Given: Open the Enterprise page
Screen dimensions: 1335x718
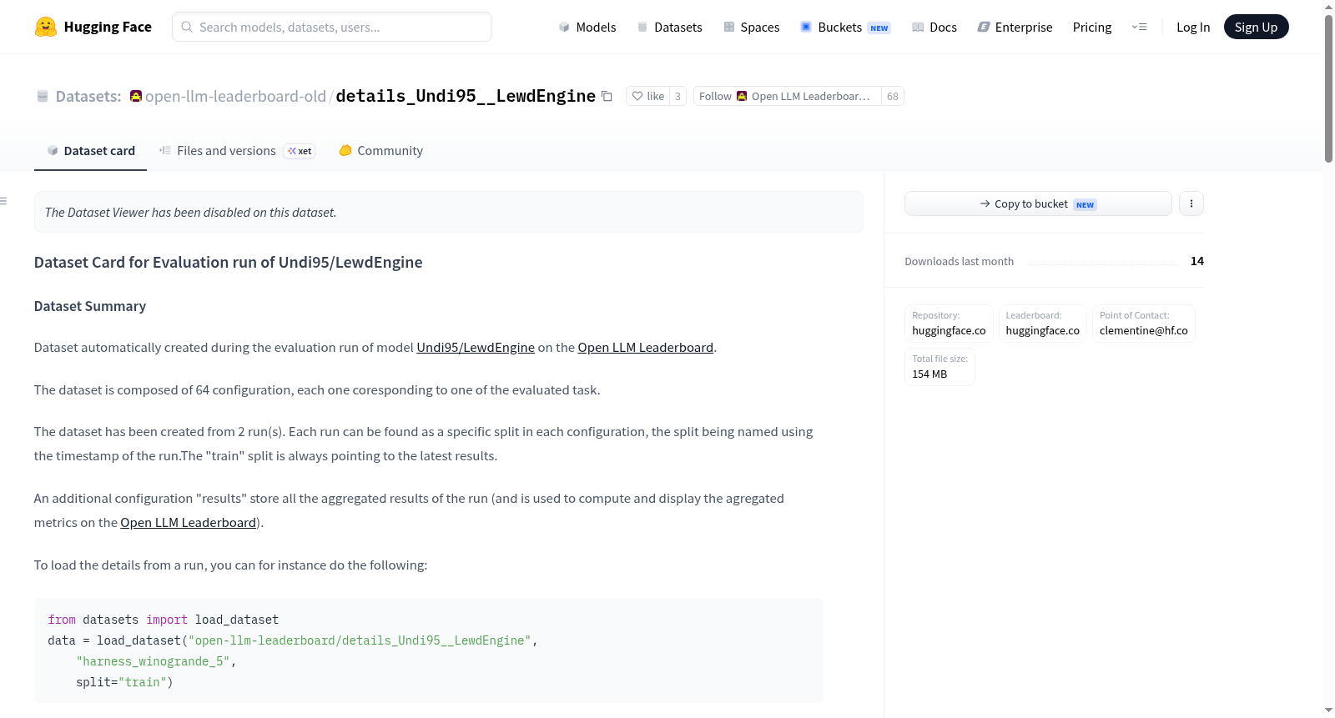Looking at the screenshot, I should point(1015,27).
